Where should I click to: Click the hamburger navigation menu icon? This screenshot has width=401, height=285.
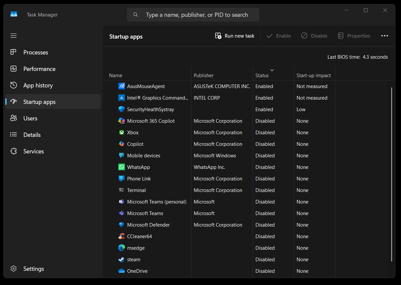(x=14, y=36)
